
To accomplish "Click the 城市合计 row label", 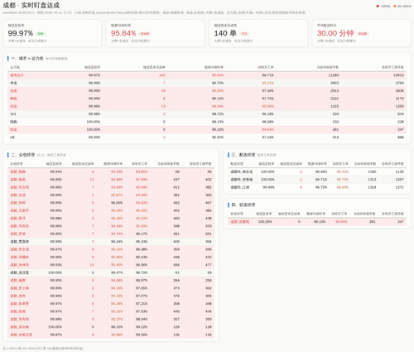I will tap(17, 75).
